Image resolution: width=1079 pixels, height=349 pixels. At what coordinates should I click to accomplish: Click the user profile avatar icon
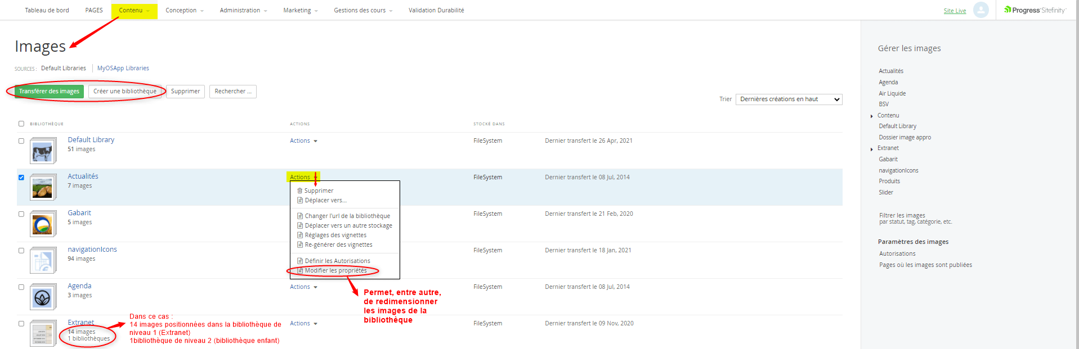[x=980, y=10]
